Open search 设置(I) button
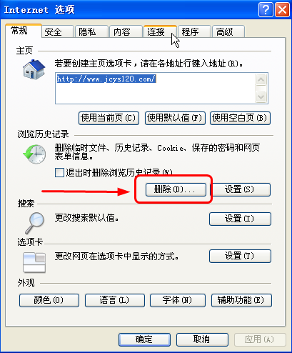The image size is (292, 353). (240, 219)
